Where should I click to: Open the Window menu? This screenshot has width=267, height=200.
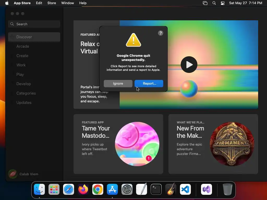(x=68, y=3)
